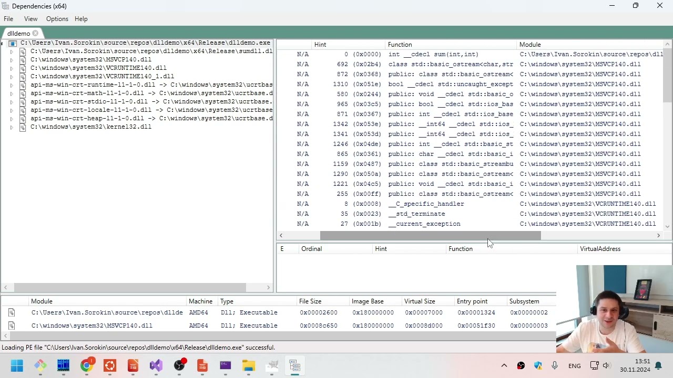This screenshot has width=673, height=378.
Task: Open File Explorer folder icon in taskbar
Action: click(x=249, y=365)
